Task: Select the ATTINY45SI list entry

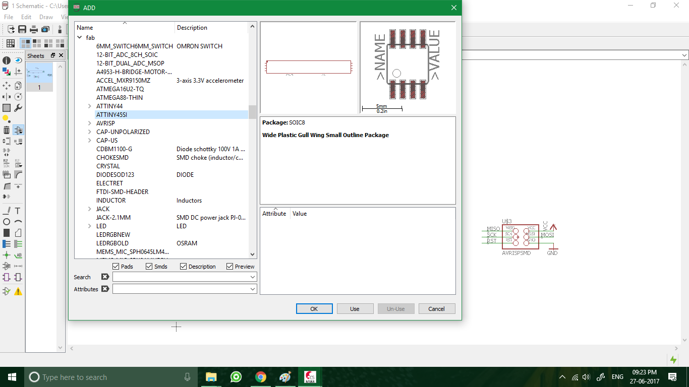Action: click(111, 114)
